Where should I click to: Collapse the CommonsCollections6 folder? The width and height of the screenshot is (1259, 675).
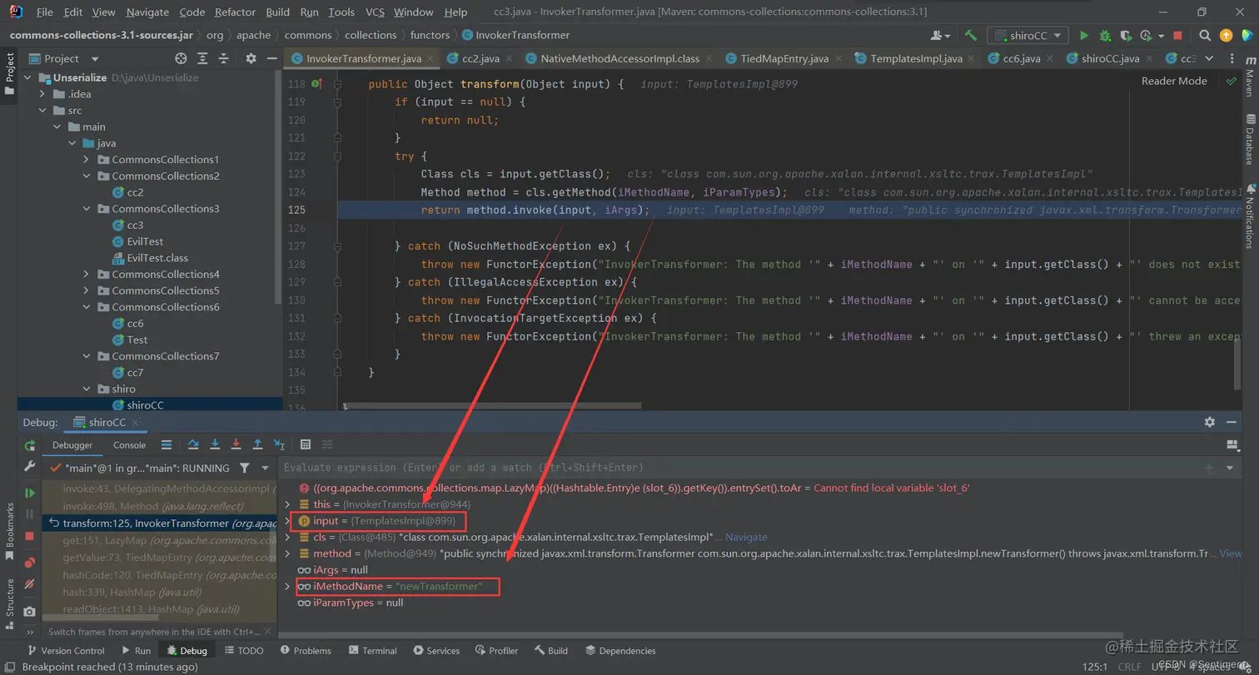(86, 307)
